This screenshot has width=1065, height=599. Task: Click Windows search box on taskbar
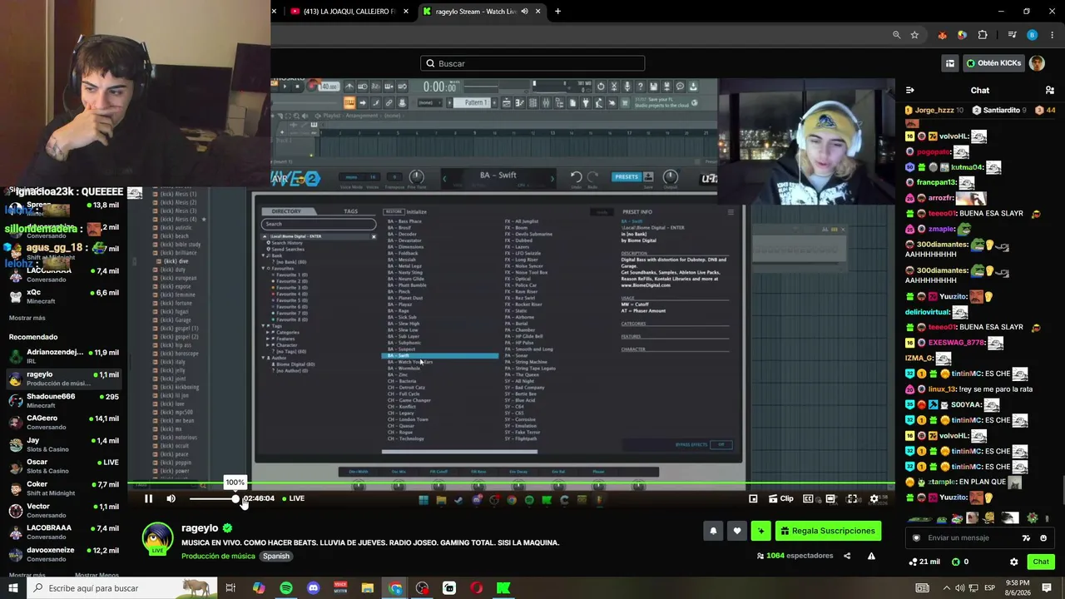[x=121, y=588]
